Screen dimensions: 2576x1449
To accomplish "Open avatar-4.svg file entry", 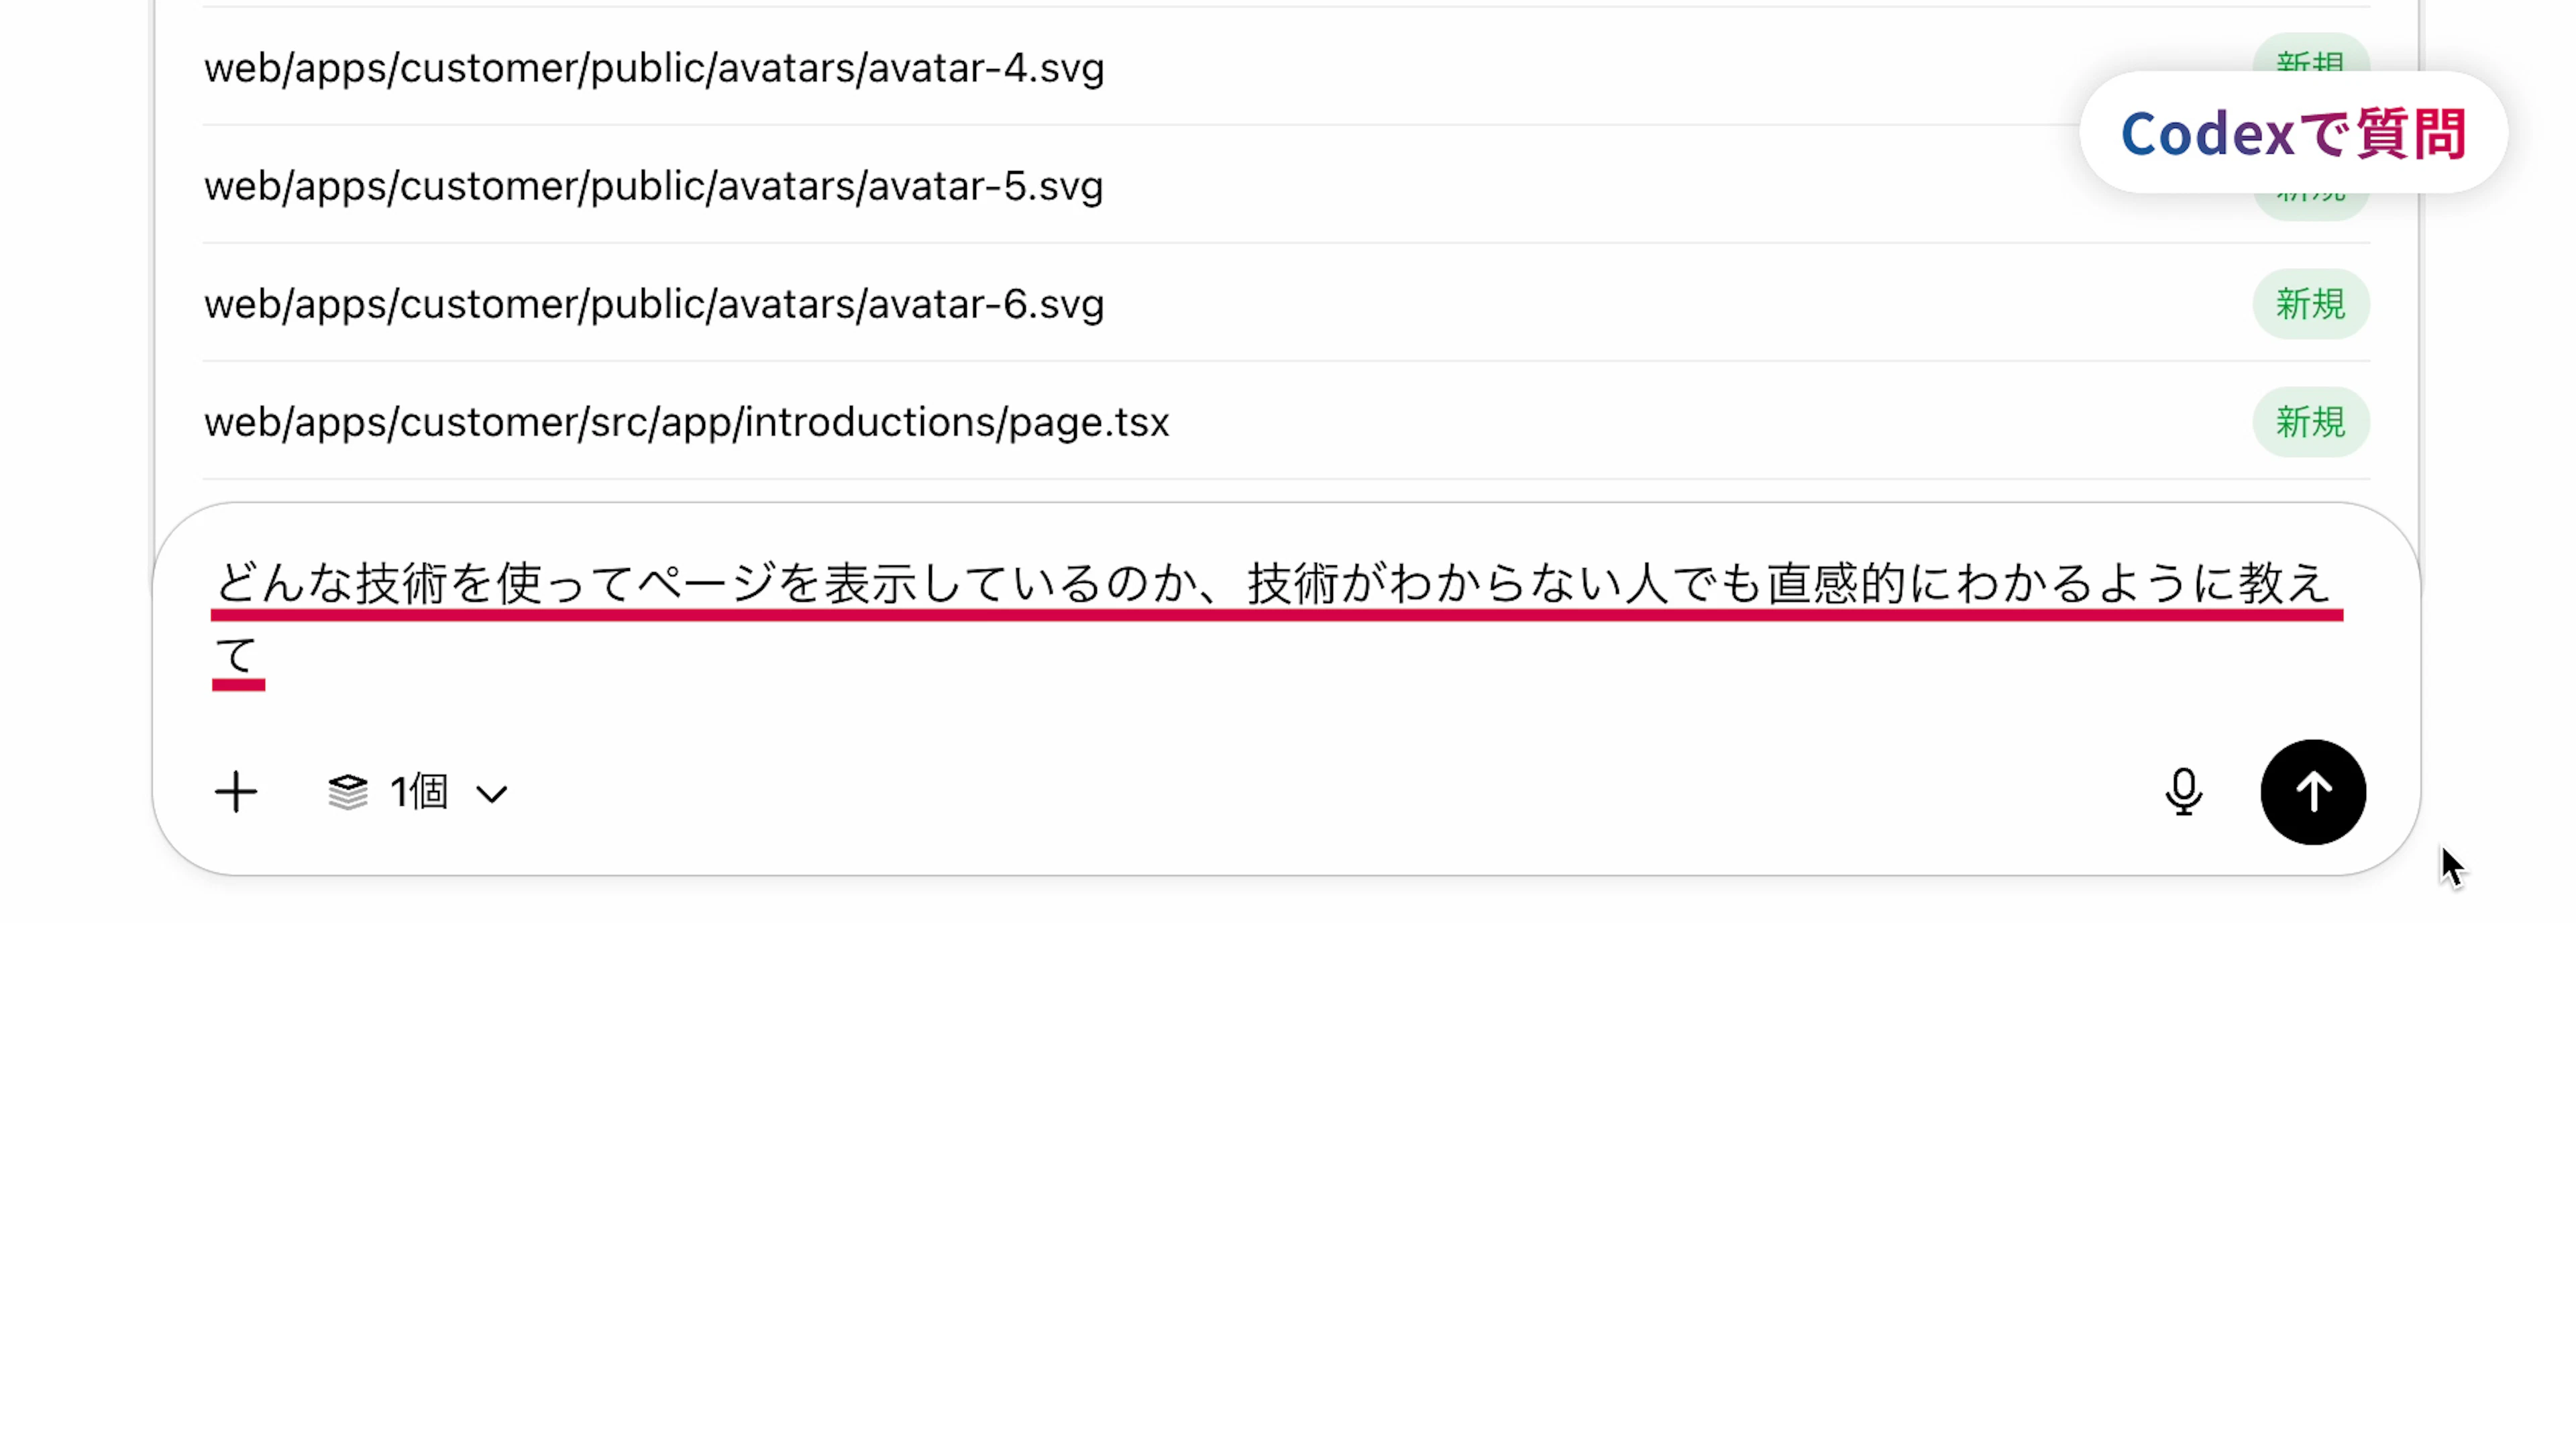I will (x=654, y=68).
